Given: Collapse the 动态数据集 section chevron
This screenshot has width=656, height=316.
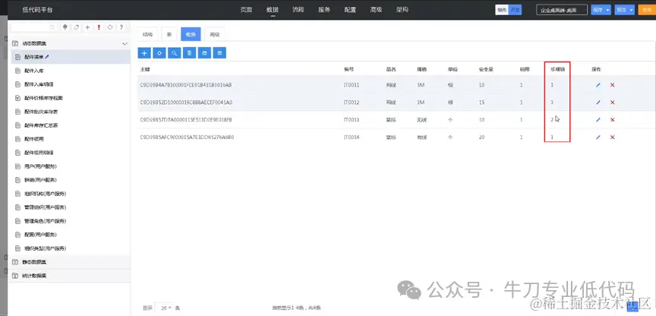Looking at the screenshot, I should click(x=125, y=43).
